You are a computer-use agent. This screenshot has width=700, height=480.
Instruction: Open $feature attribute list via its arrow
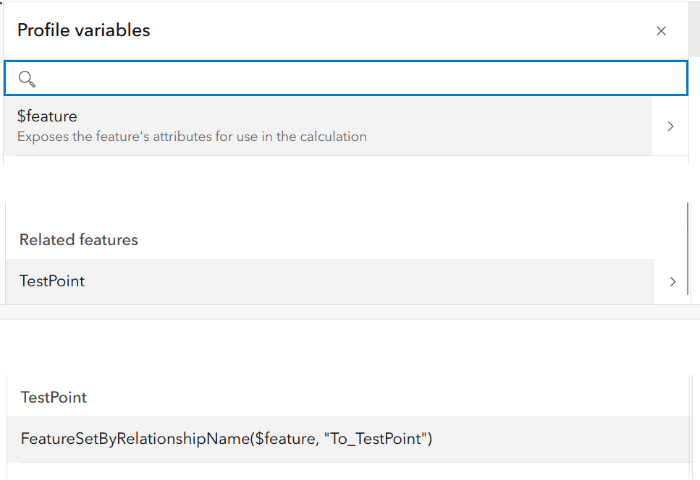[670, 126]
